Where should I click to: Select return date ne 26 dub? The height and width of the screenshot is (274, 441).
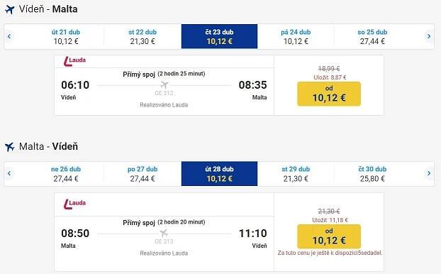click(66, 174)
